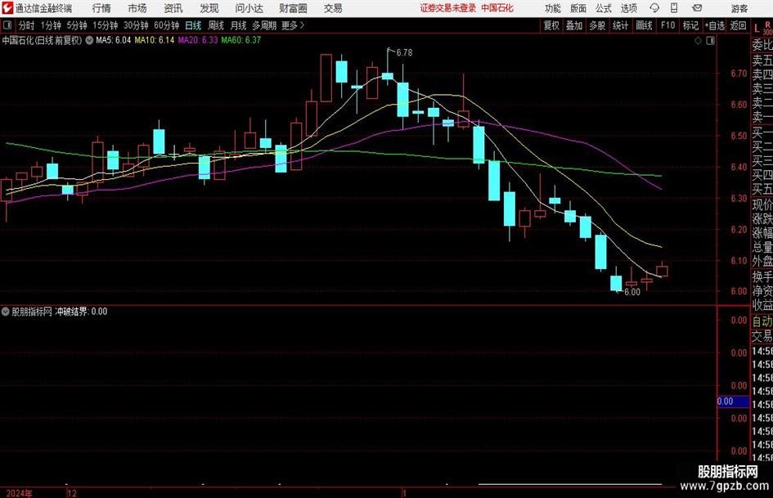Expand the 更多 periods chevron

click(302, 25)
